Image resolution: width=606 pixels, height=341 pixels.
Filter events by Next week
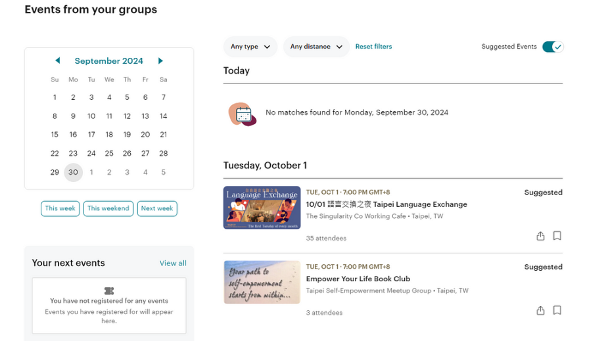157,208
